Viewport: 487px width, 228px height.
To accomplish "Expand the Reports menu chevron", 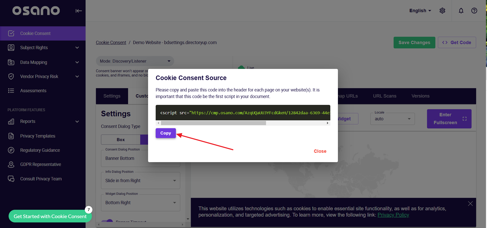I will 77,122.
